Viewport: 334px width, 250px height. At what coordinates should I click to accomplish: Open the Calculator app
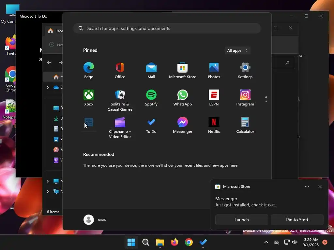(x=245, y=125)
